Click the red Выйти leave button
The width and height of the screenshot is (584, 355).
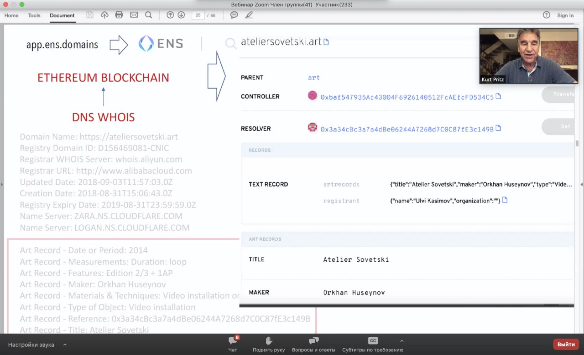tap(566, 345)
